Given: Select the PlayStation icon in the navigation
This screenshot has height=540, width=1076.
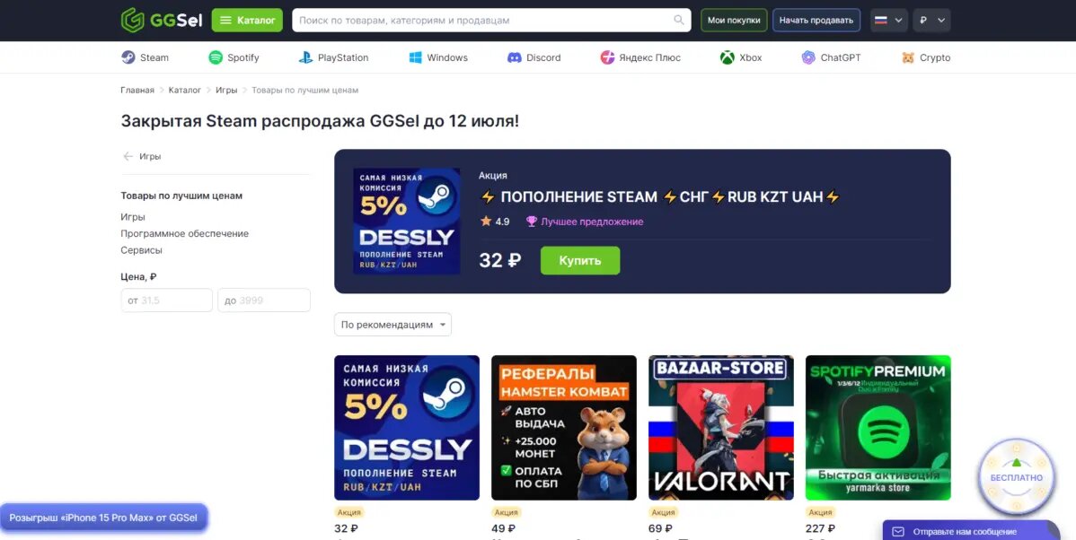Looking at the screenshot, I should pyautogui.click(x=305, y=57).
